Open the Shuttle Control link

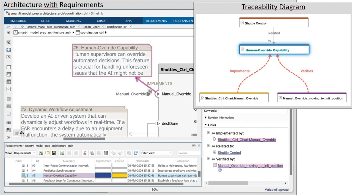coord(229,153)
